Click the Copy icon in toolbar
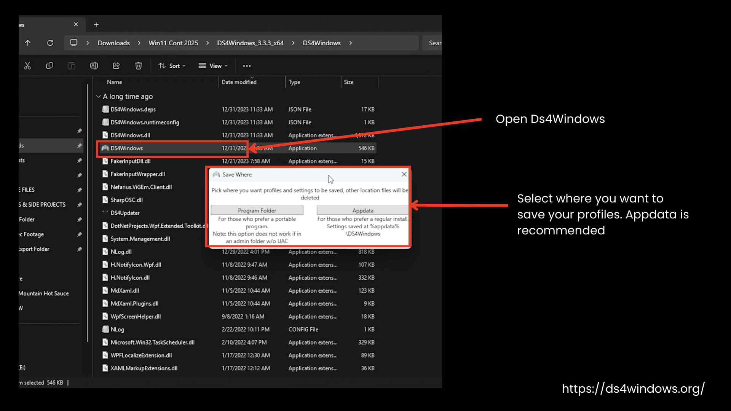The width and height of the screenshot is (731, 411). (x=49, y=66)
